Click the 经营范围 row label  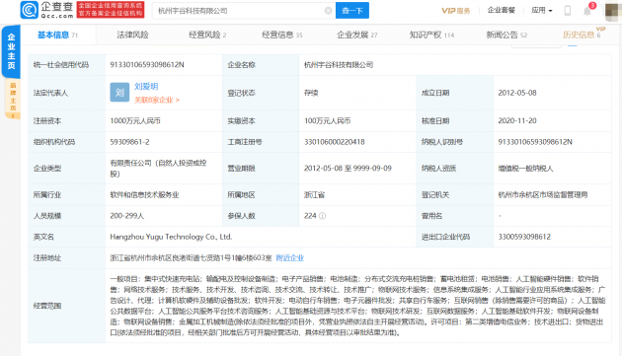tap(47, 306)
